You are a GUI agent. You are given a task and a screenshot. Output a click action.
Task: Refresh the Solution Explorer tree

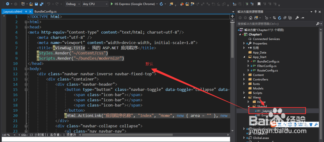[x=280, y=18]
